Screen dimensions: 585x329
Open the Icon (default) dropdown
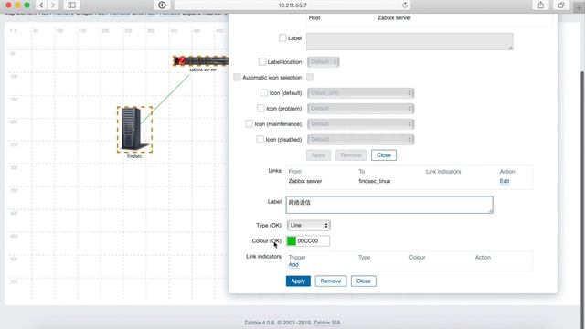click(361, 93)
